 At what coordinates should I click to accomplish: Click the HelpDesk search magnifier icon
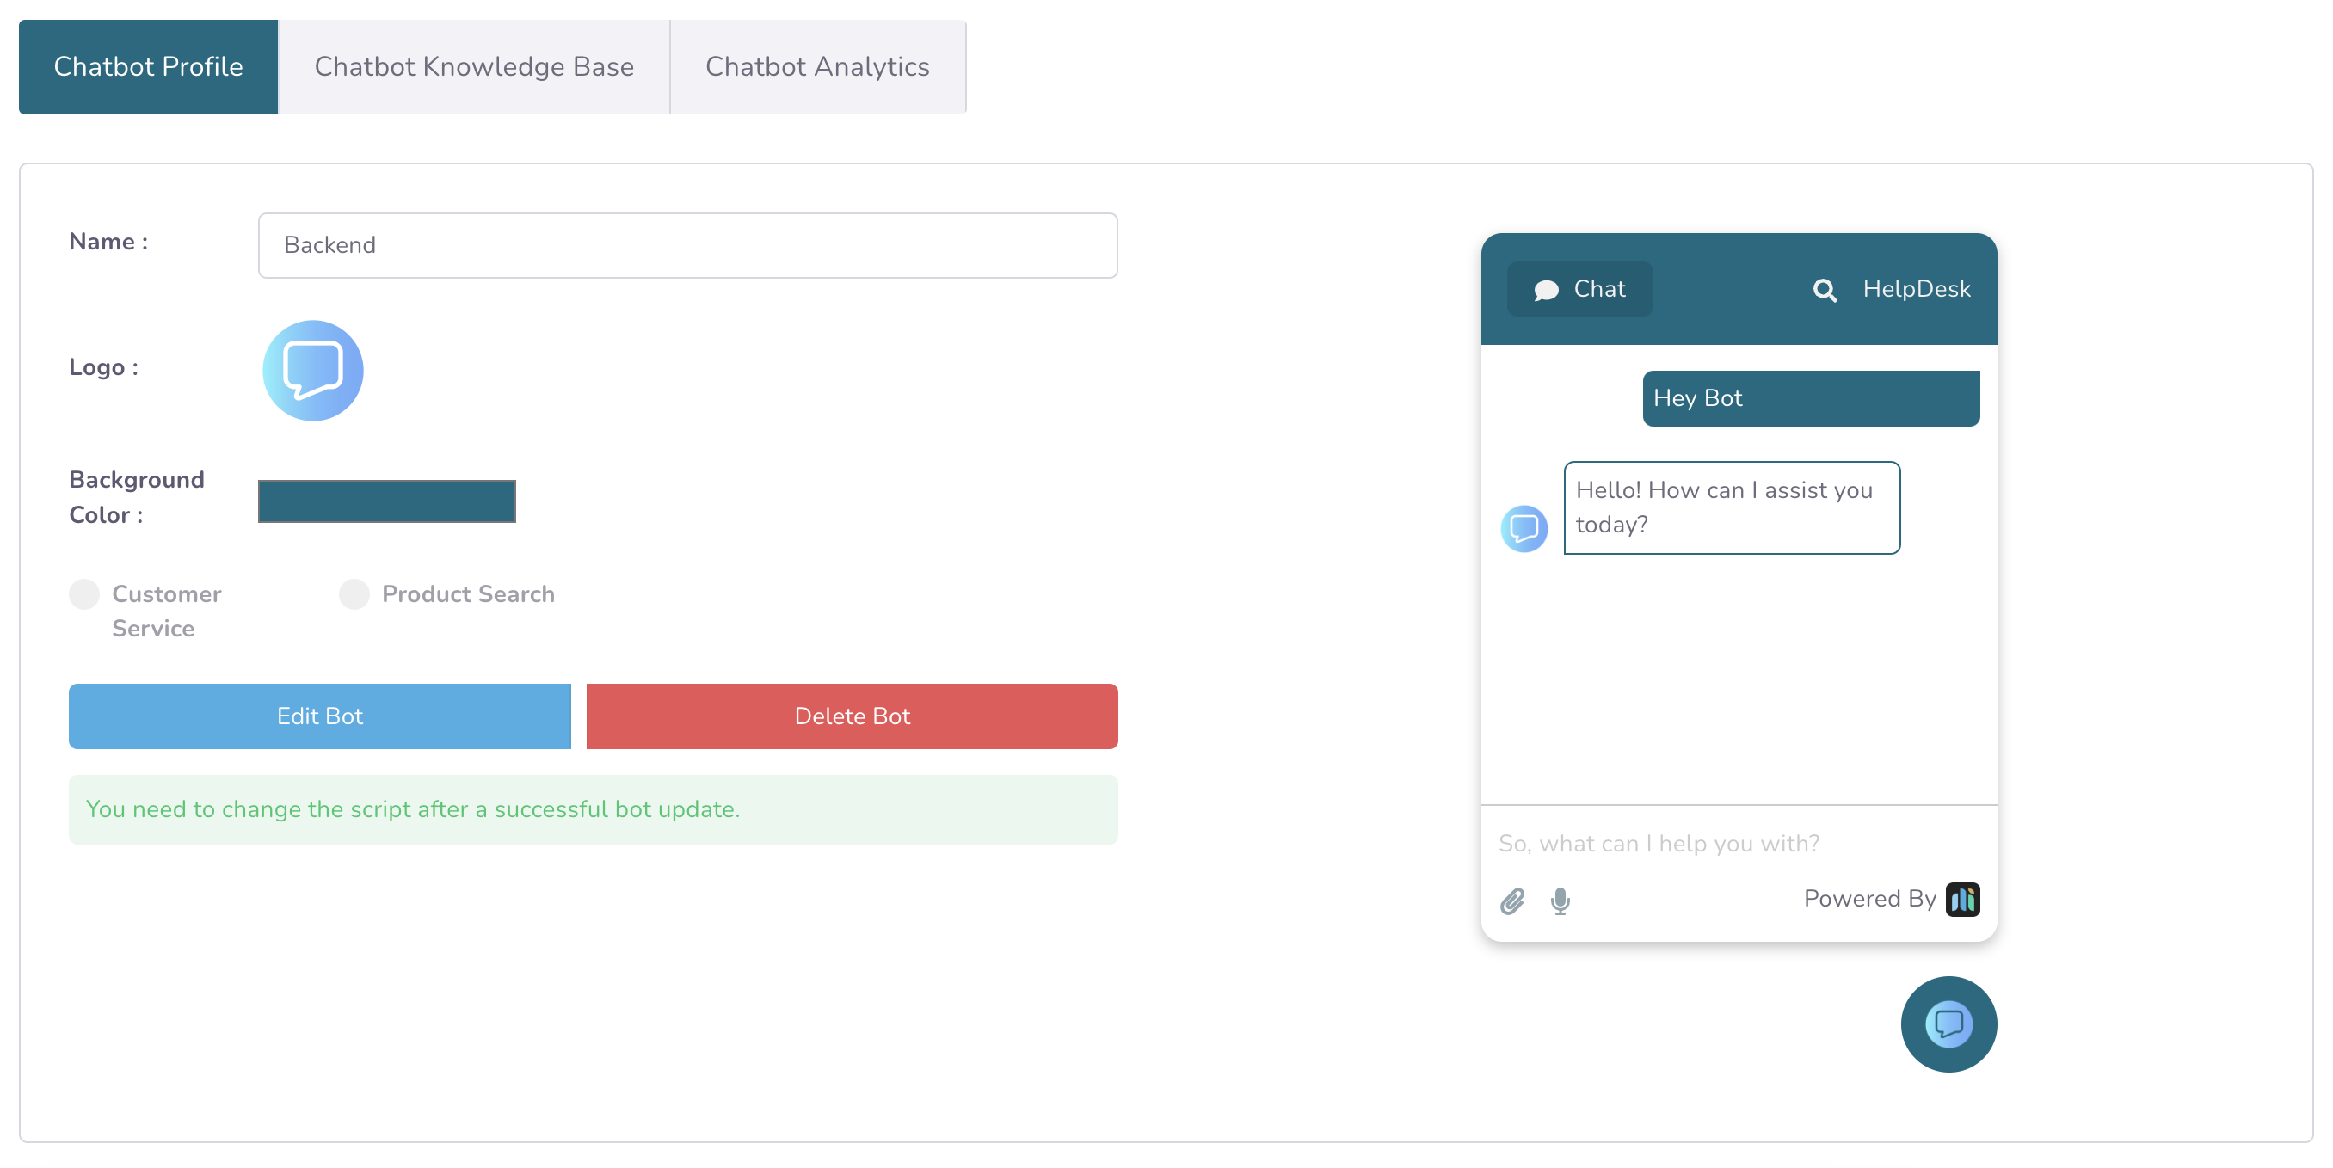(1824, 290)
